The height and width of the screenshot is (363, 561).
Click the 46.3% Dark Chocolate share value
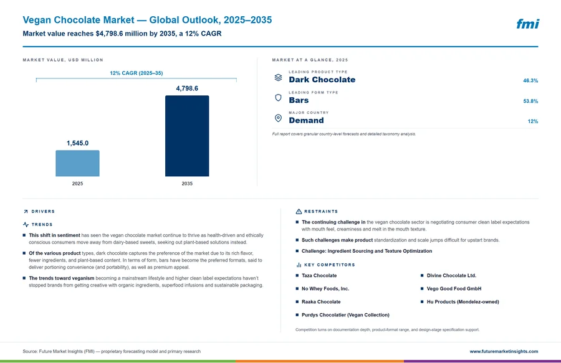[530, 80]
